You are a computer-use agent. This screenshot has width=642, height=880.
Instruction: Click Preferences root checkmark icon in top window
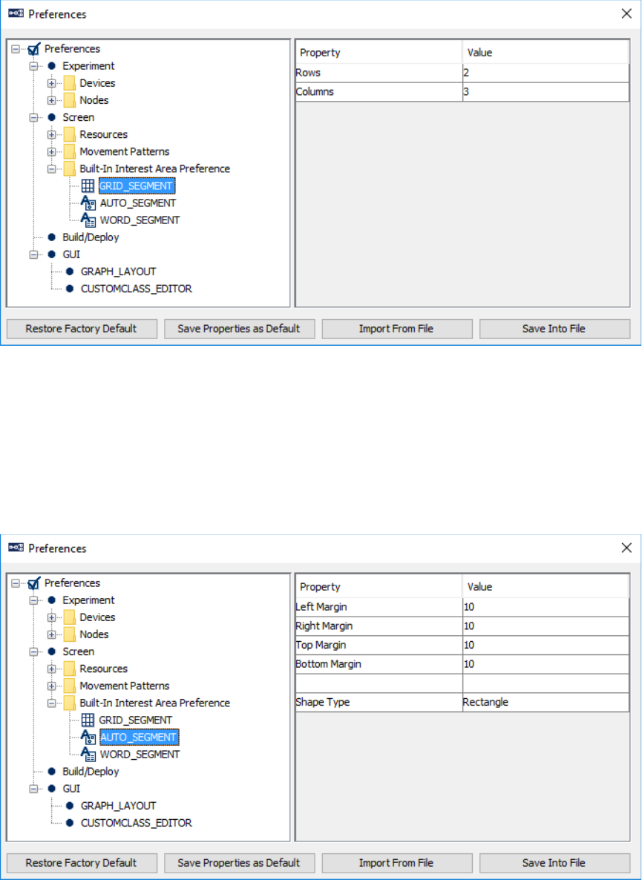pyautogui.click(x=34, y=50)
